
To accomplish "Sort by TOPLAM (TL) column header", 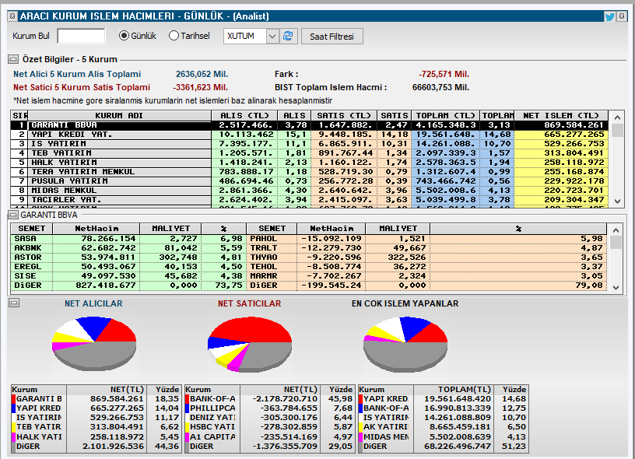I will tap(445, 115).
